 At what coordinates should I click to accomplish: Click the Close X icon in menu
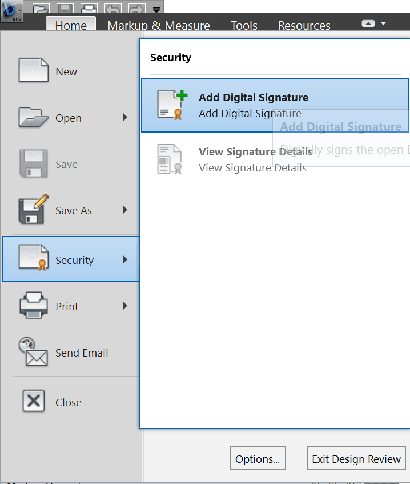point(34,402)
